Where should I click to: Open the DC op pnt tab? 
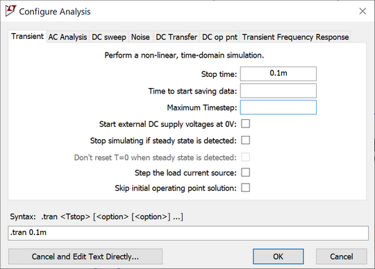[219, 37]
